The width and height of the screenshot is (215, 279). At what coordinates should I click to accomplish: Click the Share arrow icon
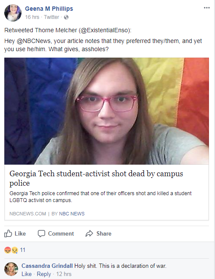click(89, 233)
